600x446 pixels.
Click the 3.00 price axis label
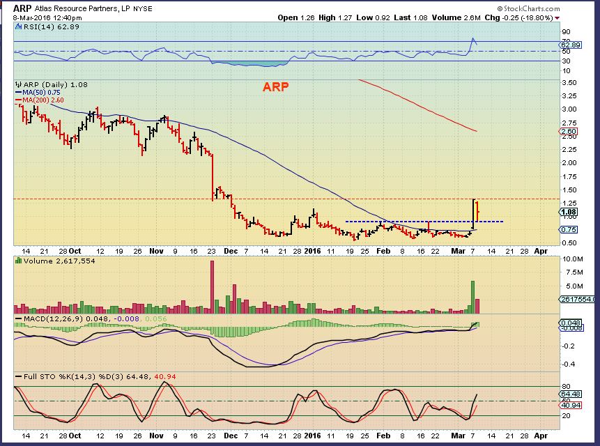[x=569, y=109]
